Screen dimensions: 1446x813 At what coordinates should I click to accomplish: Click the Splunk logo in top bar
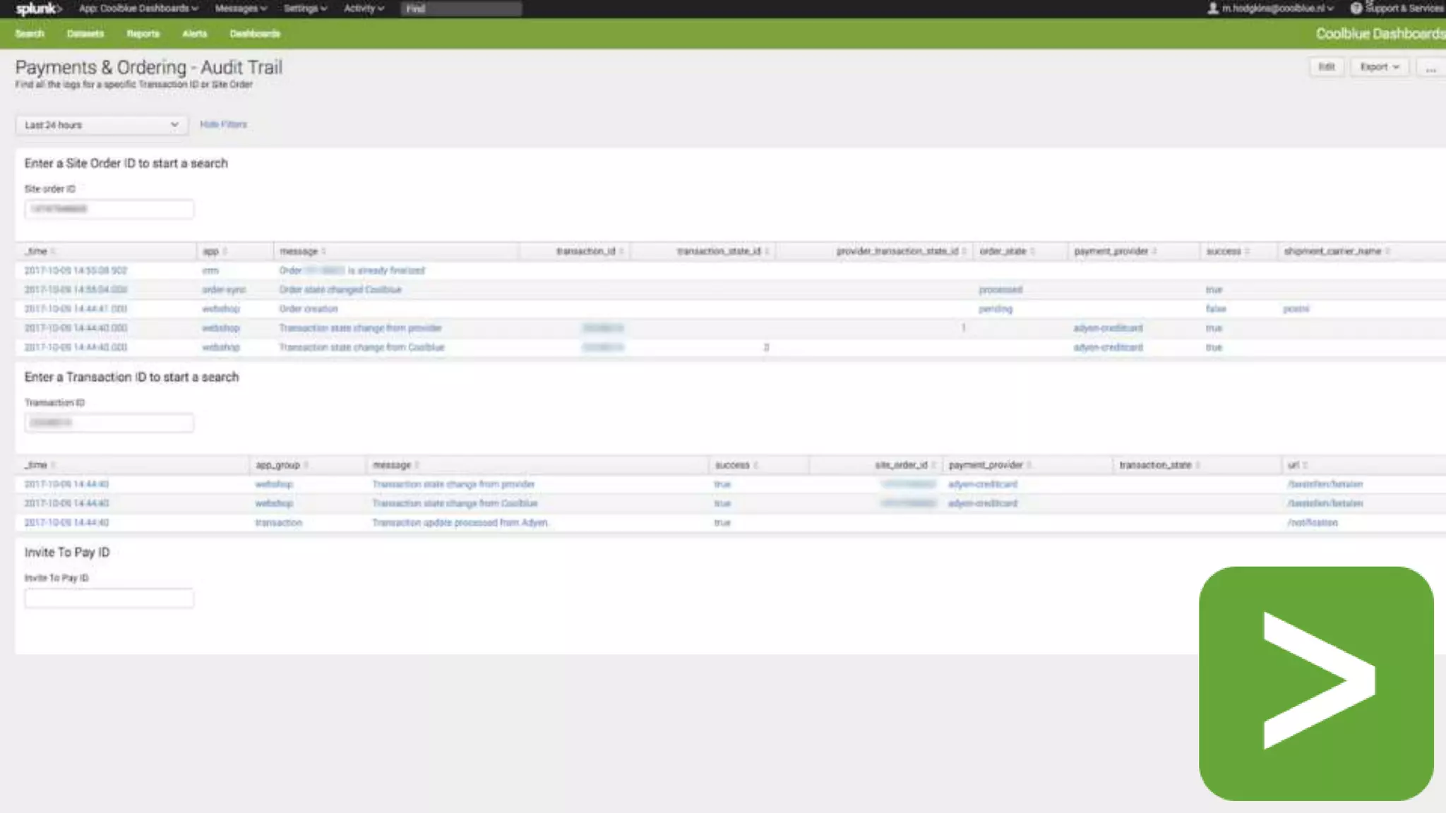(38, 8)
